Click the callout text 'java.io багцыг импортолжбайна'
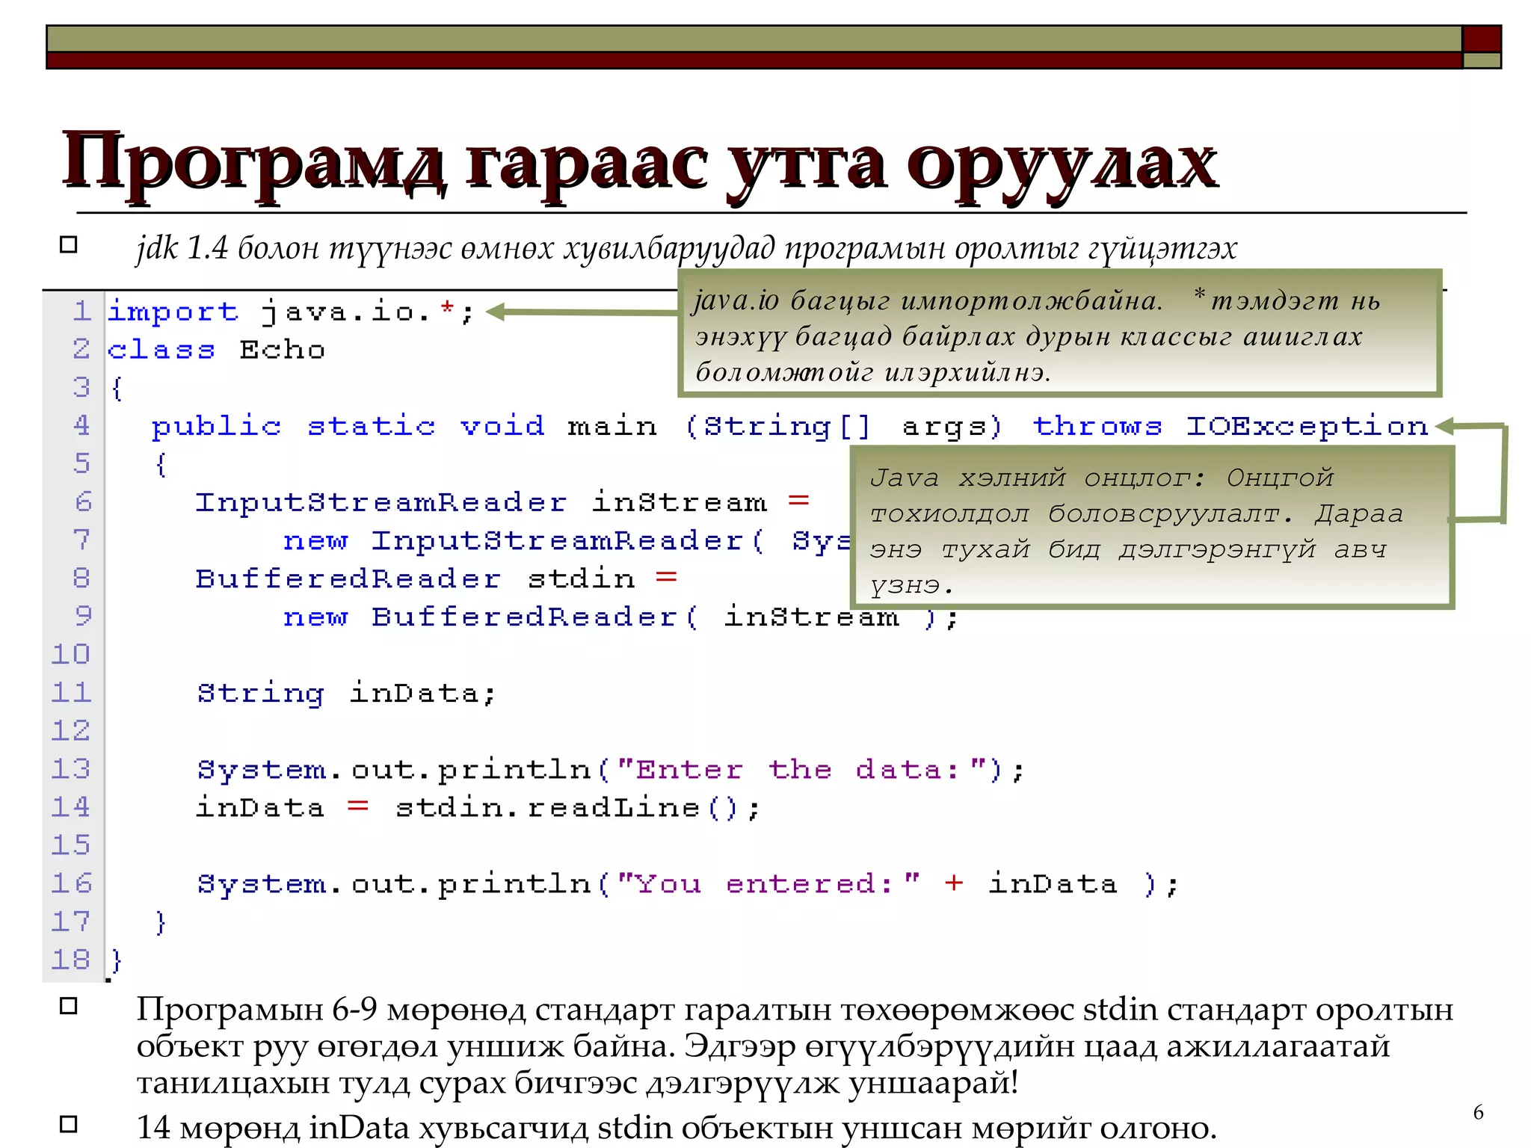 click(x=927, y=300)
